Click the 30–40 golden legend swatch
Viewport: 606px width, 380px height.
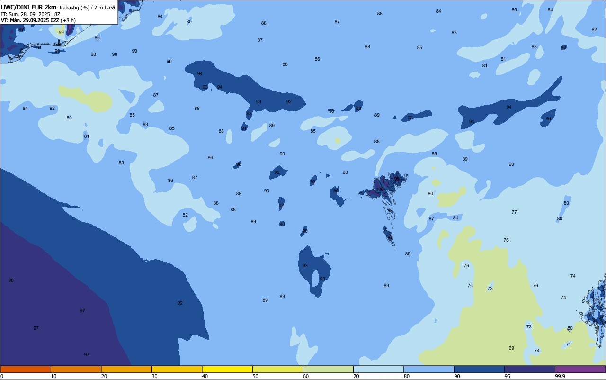pyautogui.click(x=177, y=369)
